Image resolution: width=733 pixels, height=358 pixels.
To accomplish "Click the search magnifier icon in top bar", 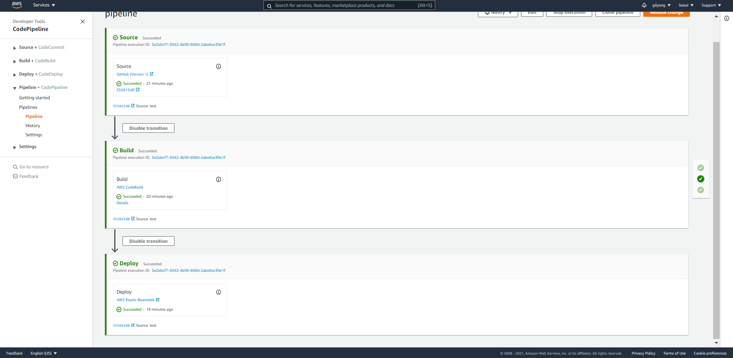I will click(269, 6).
